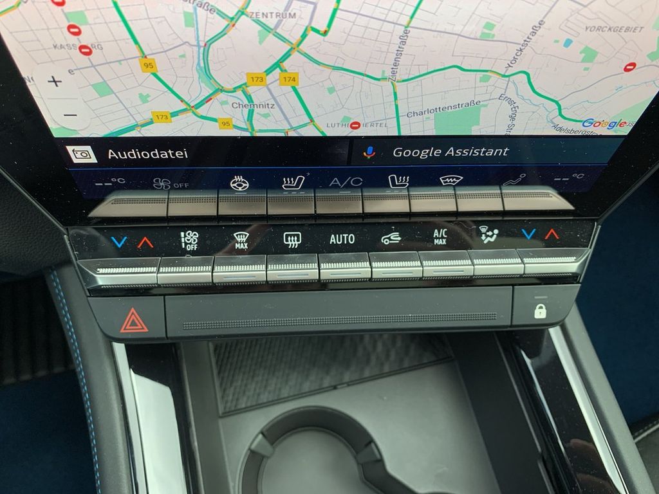
Task: Toggle air recirculation mode
Action: coord(391,239)
